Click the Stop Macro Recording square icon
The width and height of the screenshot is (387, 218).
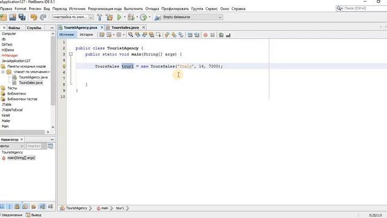(212, 35)
